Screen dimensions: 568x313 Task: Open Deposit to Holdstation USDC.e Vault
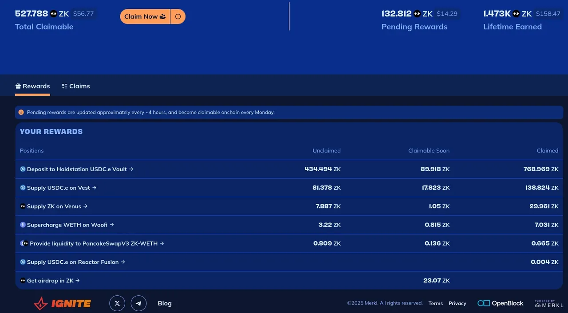click(76, 169)
